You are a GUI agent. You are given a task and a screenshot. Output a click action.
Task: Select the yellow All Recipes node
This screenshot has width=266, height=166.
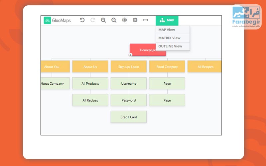pyautogui.click(x=204, y=67)
